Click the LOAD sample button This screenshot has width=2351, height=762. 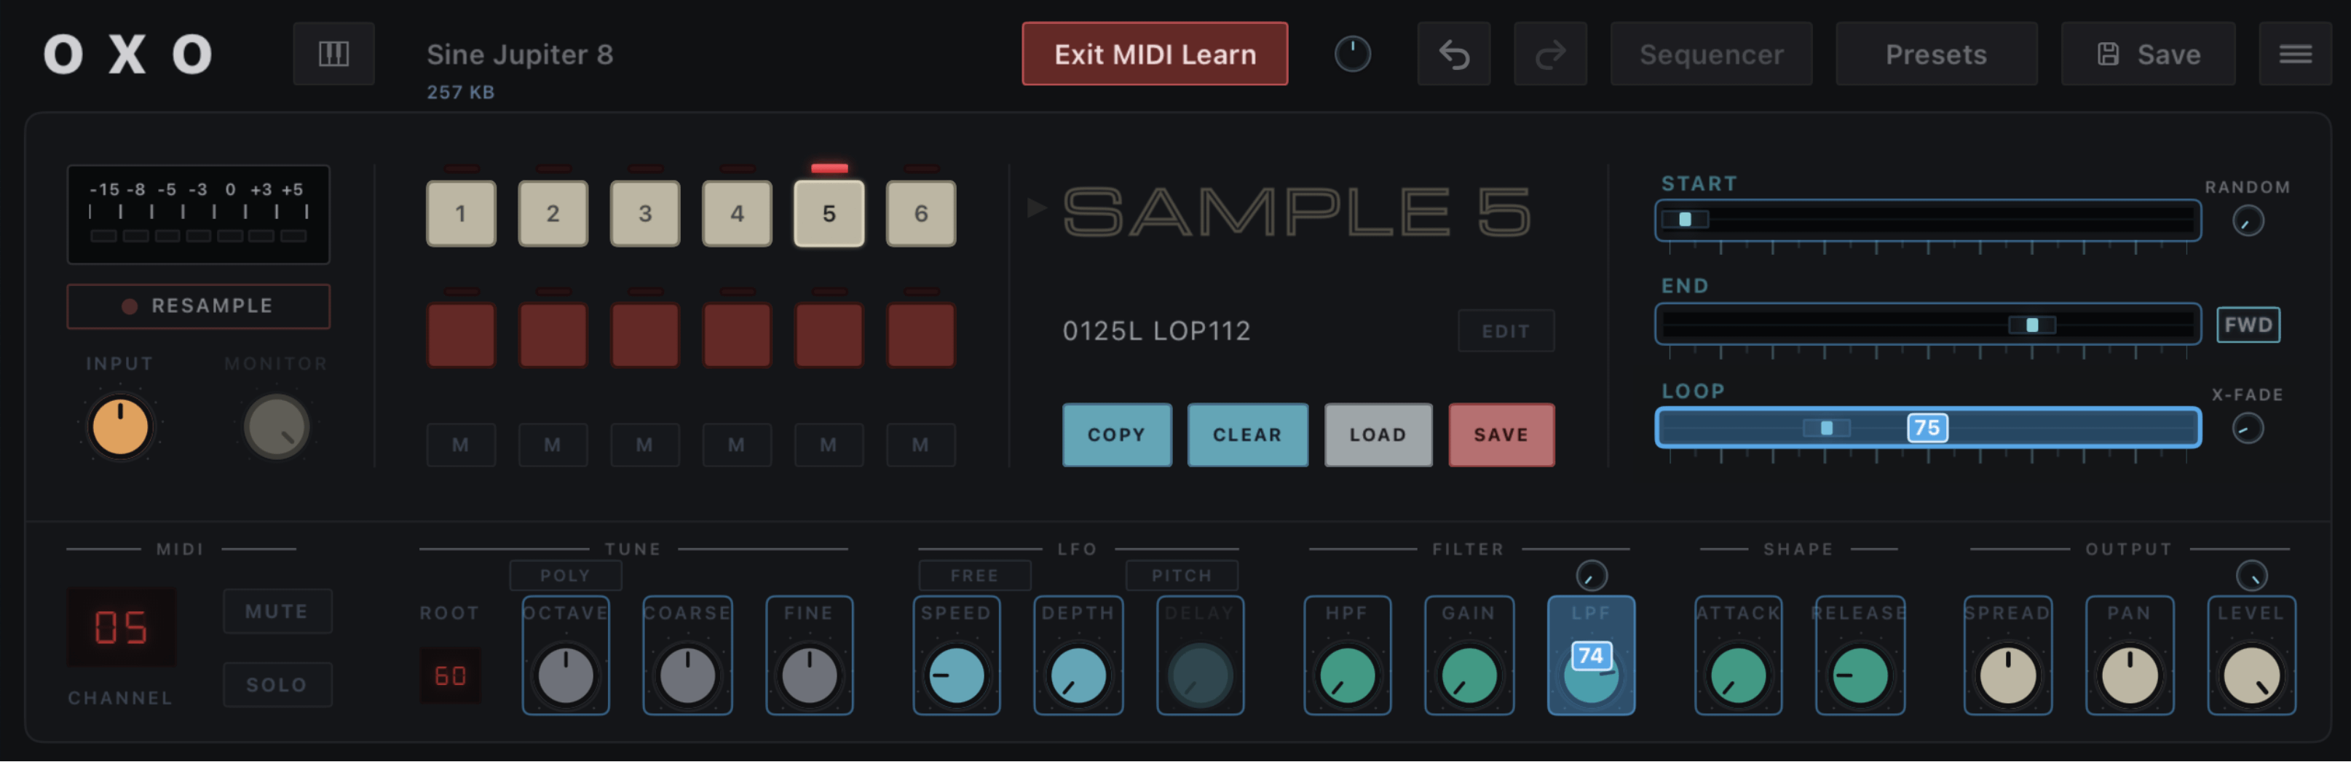(1378, 435)
